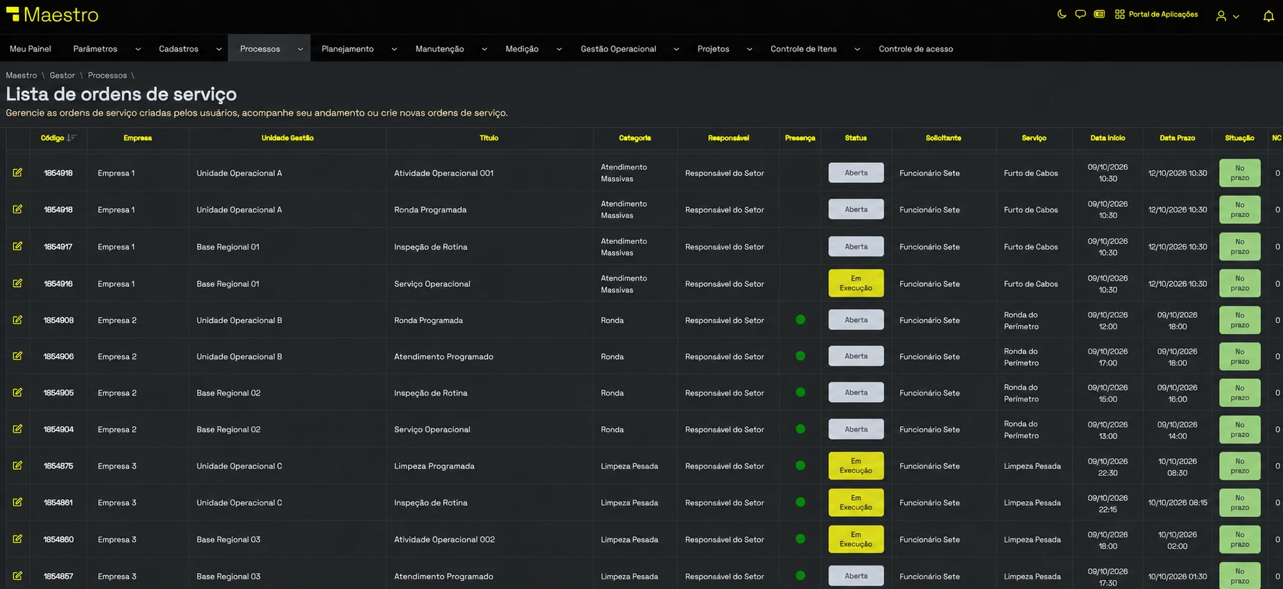Open Portal de Aplicações grid icon
Viewport: 1283px width, 589px height.
[x=1119, y=14]
